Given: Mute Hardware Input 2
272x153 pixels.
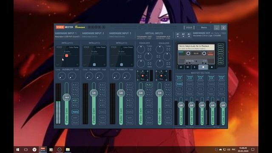Looking at the screenshot, I should (102, 123).
